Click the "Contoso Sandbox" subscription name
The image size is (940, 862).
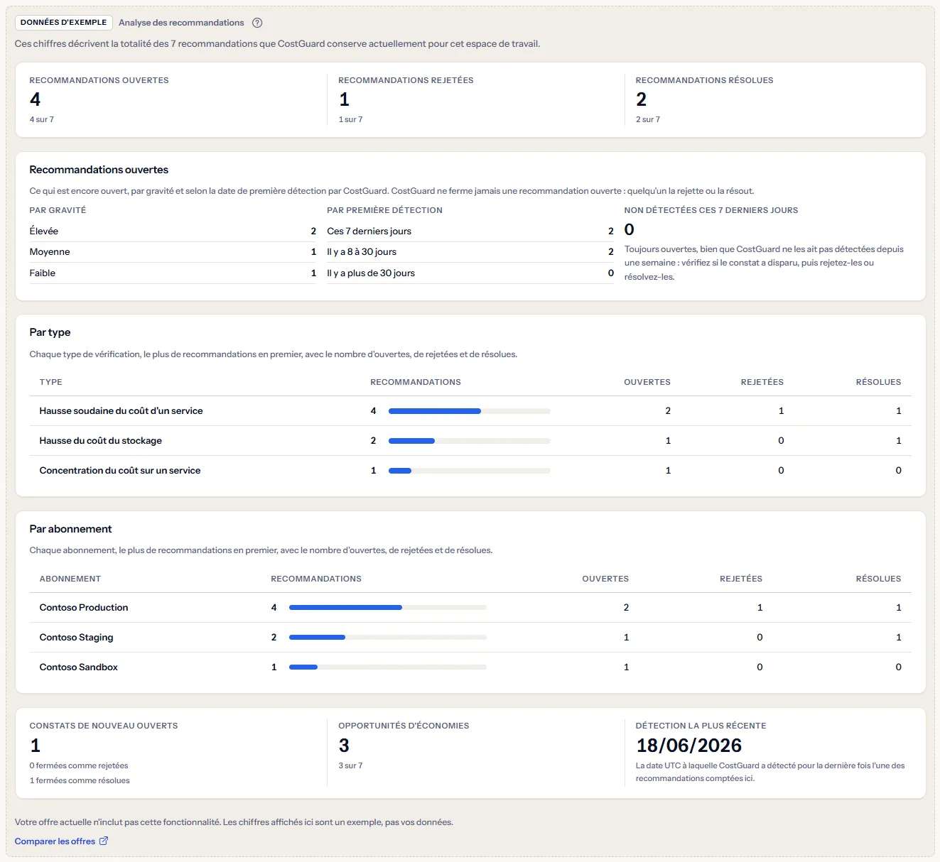79,667
